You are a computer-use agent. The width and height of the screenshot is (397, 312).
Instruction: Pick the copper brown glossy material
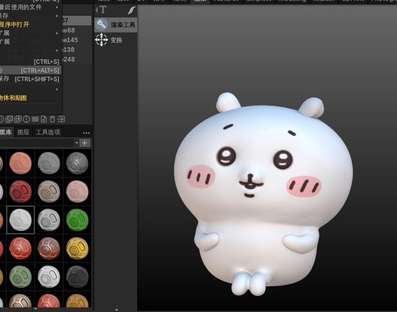(49, 248)
